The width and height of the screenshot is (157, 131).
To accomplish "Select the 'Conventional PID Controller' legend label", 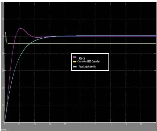I will tap(89, 62).
